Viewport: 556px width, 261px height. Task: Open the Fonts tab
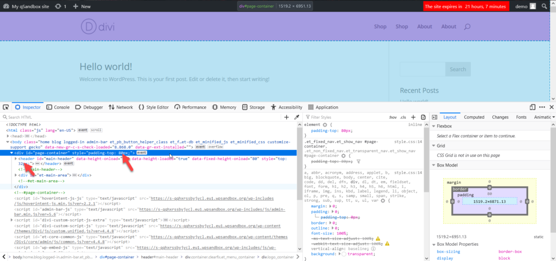click(x=521, y=117)
